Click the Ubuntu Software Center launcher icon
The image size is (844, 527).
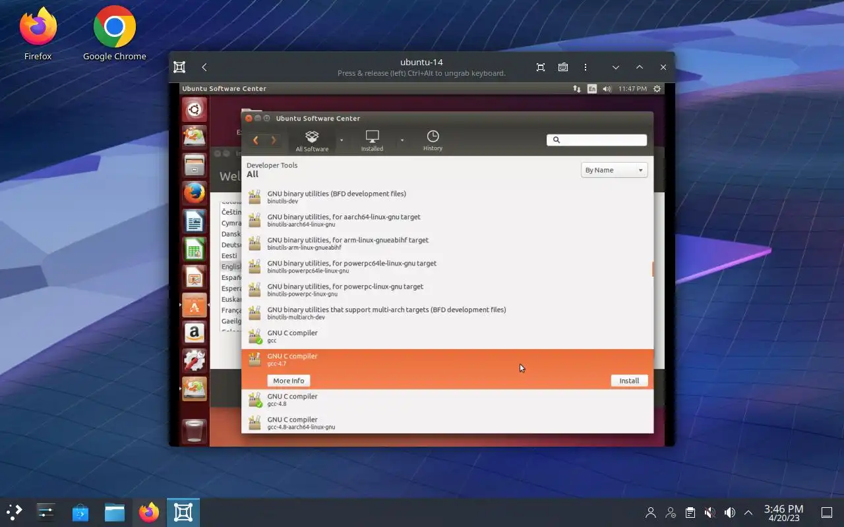point(195,305)
